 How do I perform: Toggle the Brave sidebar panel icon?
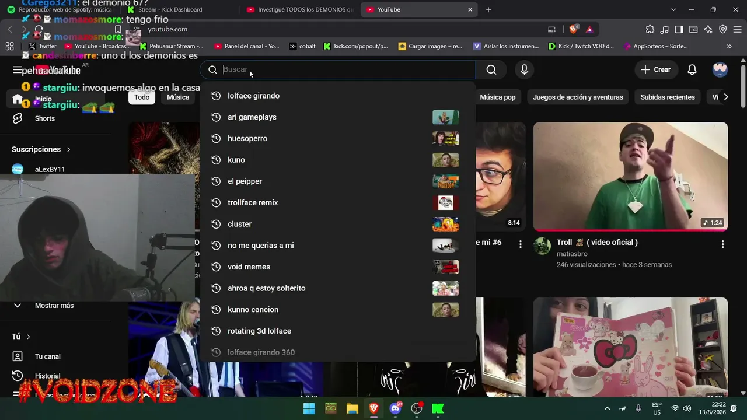(x=679, y=29)
